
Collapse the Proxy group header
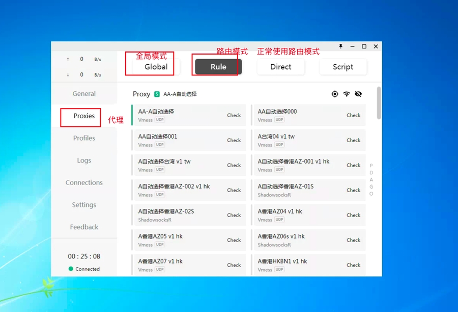pyautogui.click(x=141, y=94)
